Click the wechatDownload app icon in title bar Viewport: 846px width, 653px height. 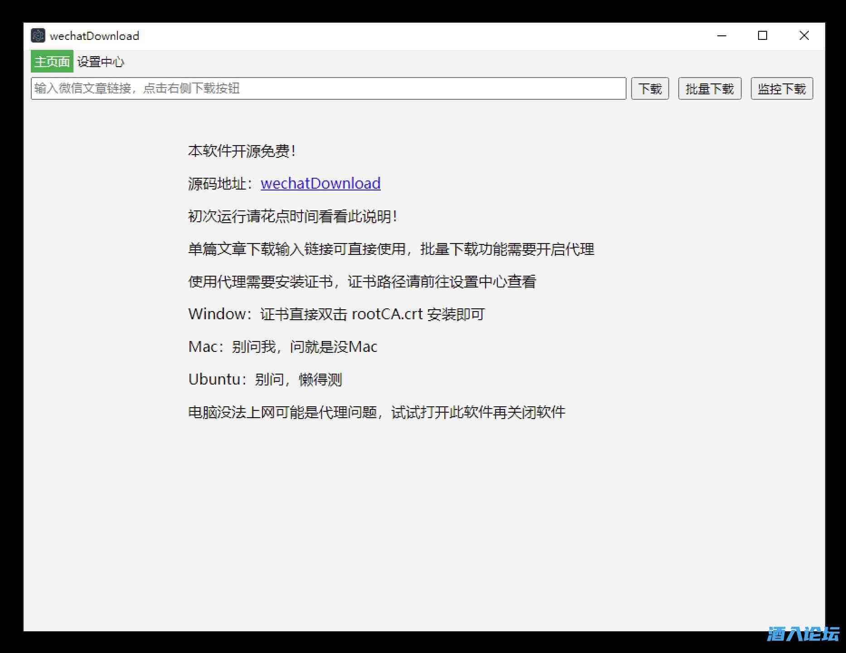point(38,35)
